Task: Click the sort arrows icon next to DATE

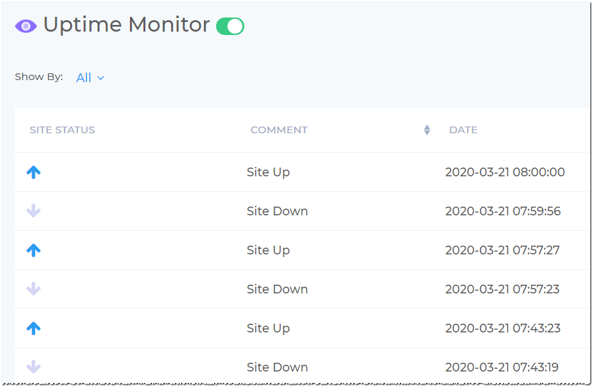Action: tap(427, 130)
